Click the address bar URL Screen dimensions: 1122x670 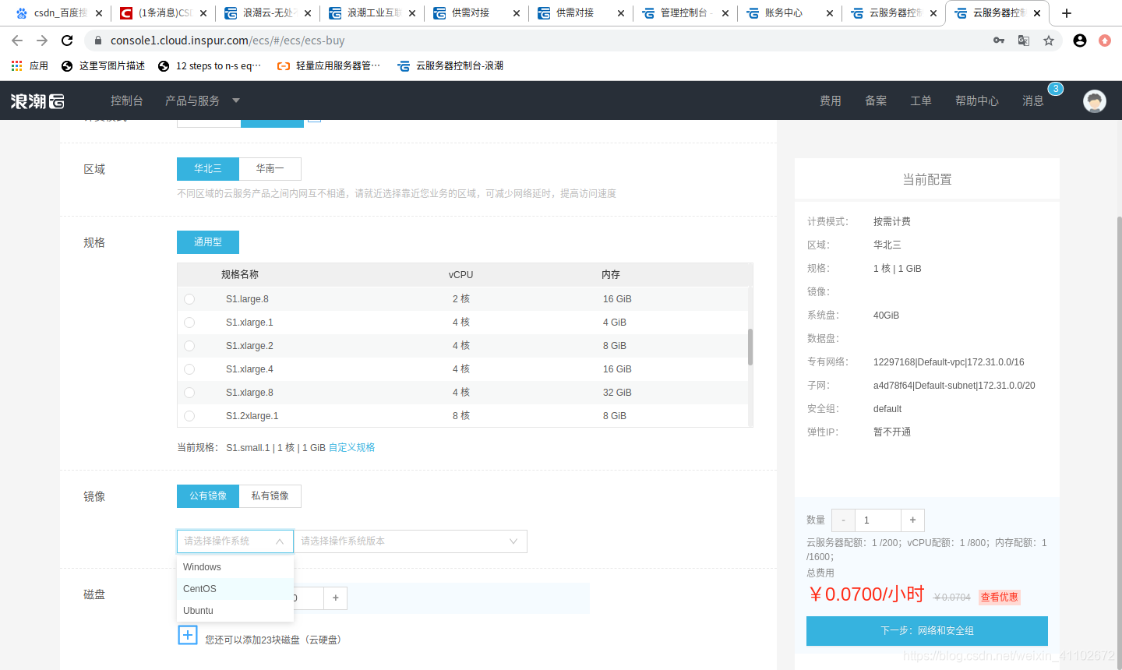pos(228,41)
